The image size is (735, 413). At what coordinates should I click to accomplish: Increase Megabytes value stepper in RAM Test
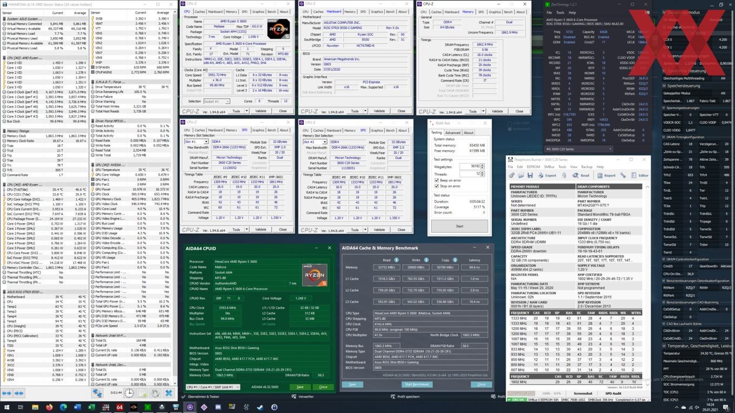482,165
